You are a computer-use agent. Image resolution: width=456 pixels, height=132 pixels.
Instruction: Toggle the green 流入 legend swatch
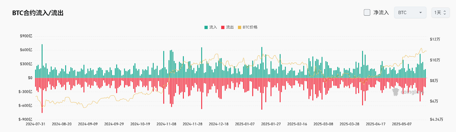point(206,27)
